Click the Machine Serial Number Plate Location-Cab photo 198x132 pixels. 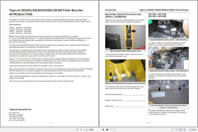click(125, 37)
